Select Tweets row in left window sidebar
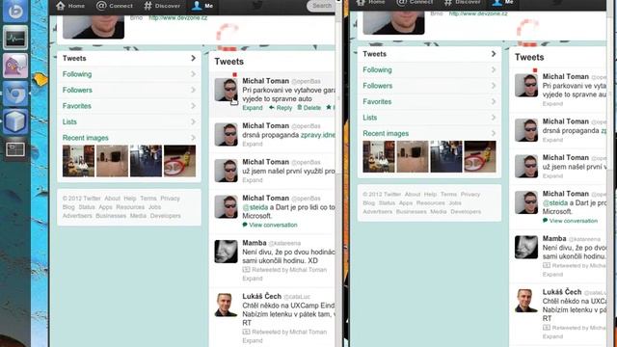Image resolution: width=617 pixels, height=347 pixels. pyautogui.click(x=129, y=58)
